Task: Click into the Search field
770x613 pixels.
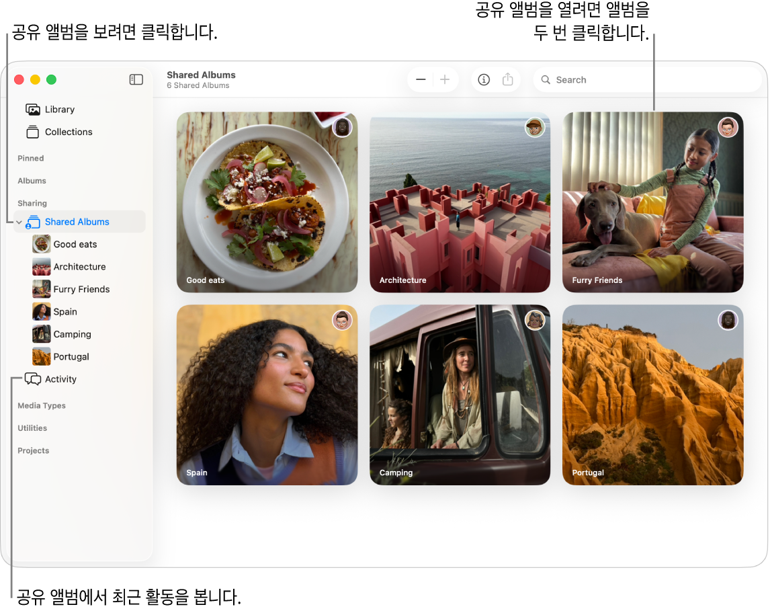Action: (647, 79)
